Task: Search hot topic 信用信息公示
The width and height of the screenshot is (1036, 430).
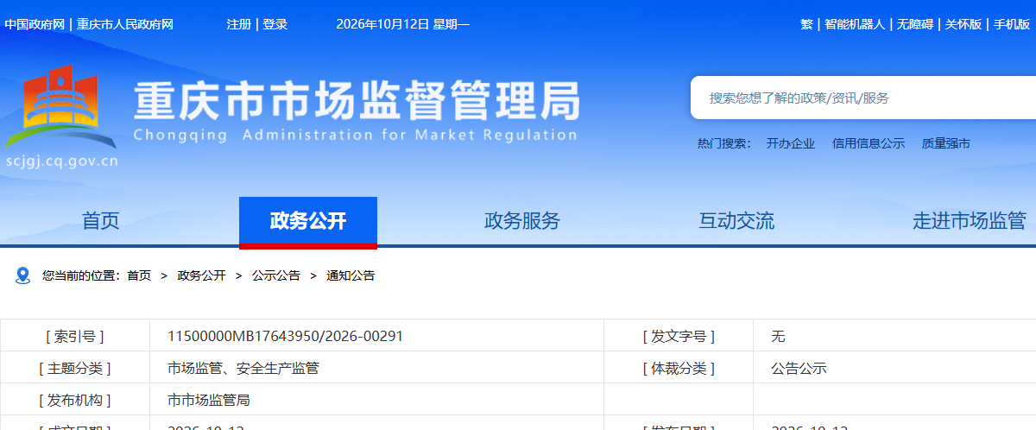Action: pyautogui.click(x=869, y=143)
